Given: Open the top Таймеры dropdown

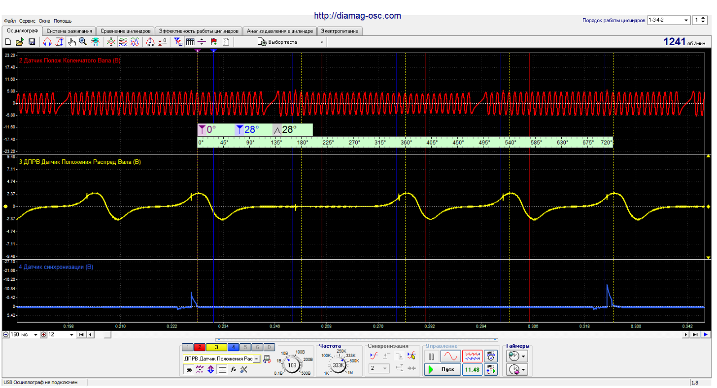Looking at the screenshot, I should (517, 356).
